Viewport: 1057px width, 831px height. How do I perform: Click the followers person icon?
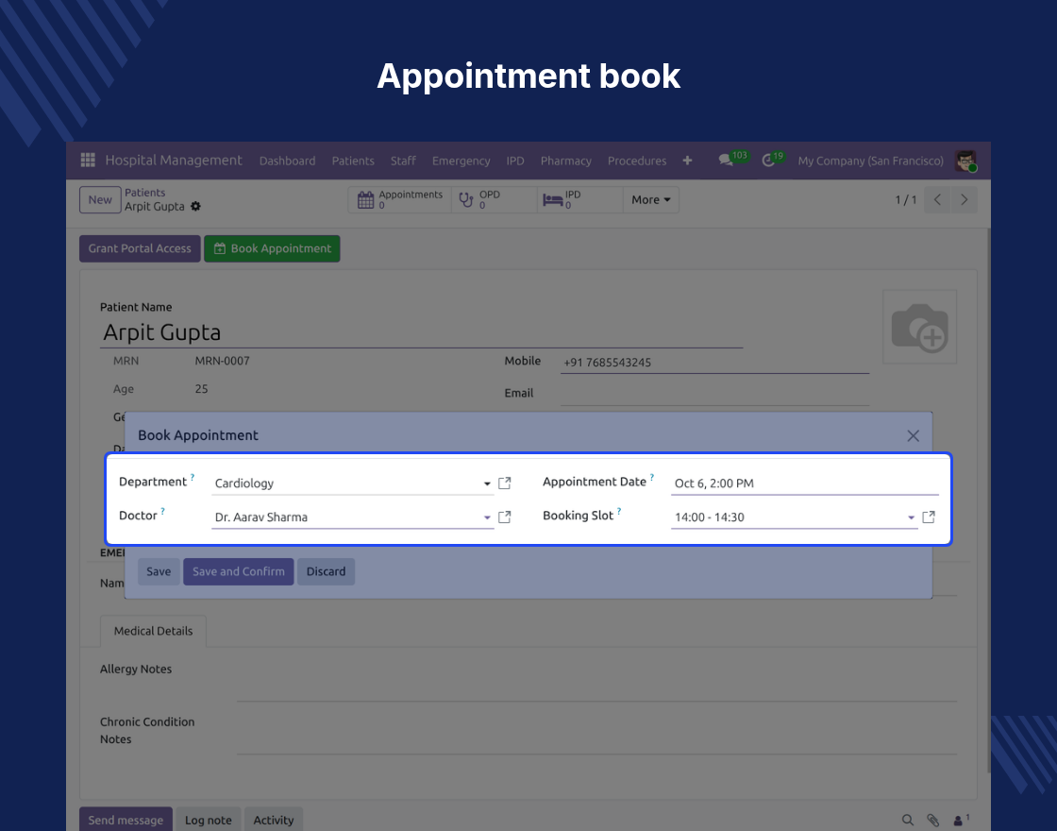(960, 821)
